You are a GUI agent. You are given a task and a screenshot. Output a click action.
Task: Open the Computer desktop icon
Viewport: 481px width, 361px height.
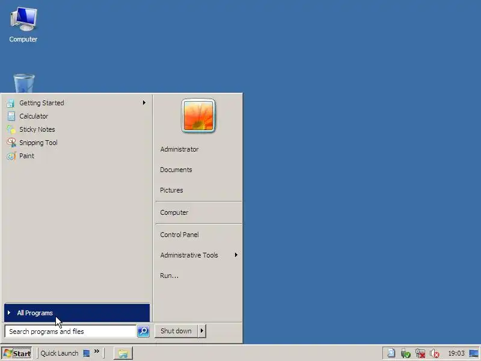tap(23, 25)
